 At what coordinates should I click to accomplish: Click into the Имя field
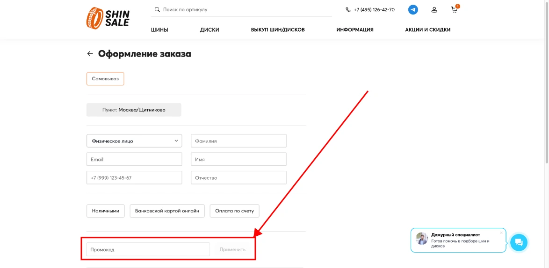point(238,159)
